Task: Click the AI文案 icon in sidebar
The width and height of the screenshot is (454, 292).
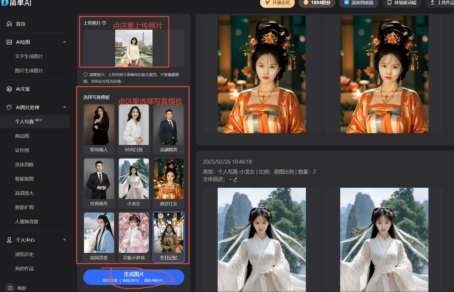Action: 9,89
